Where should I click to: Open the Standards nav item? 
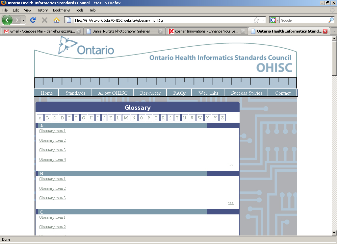pos(75,93)
